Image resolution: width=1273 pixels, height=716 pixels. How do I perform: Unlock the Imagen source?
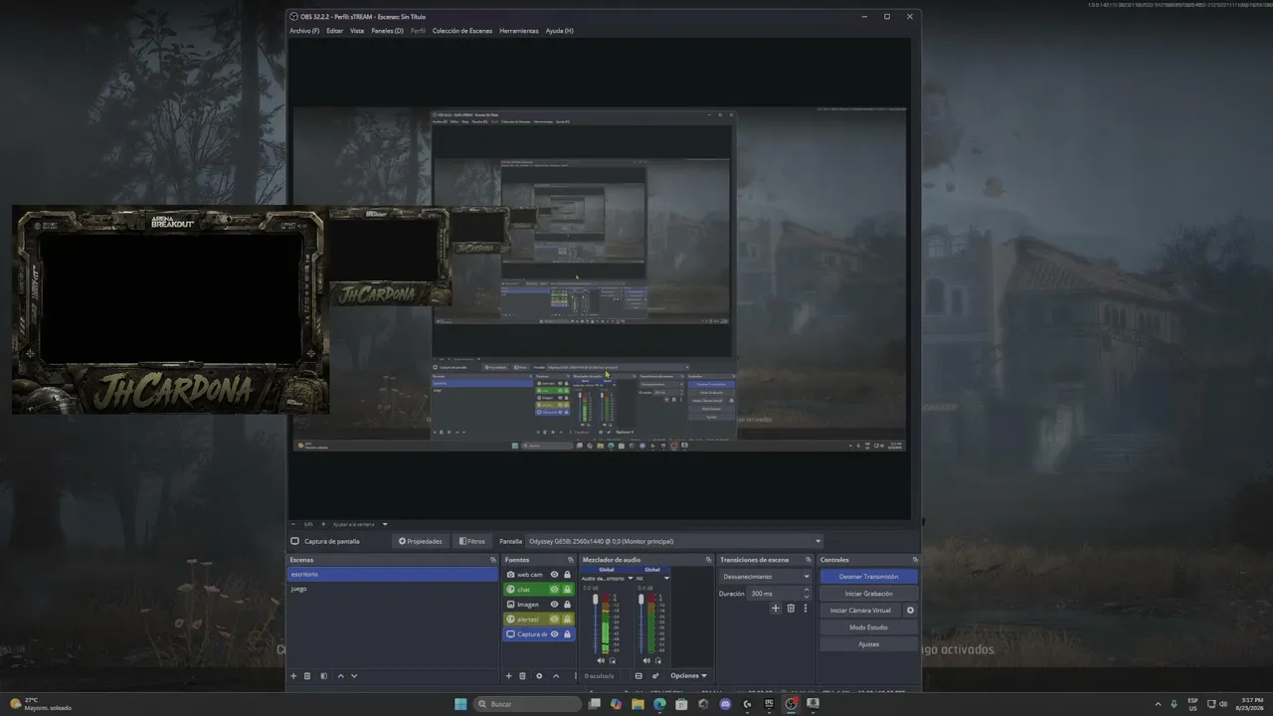pyautogui.click(x=567, y=605)
